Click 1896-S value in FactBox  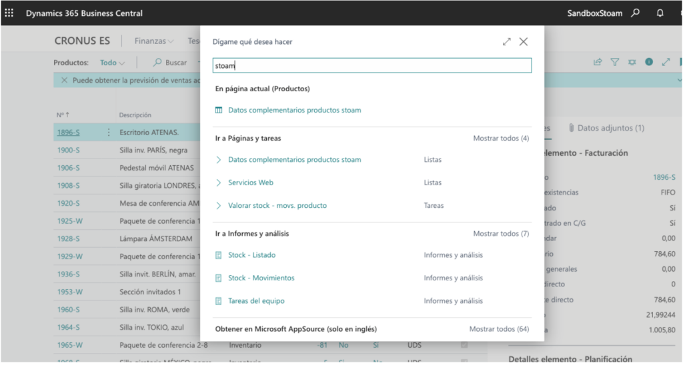tap(664, 177)
